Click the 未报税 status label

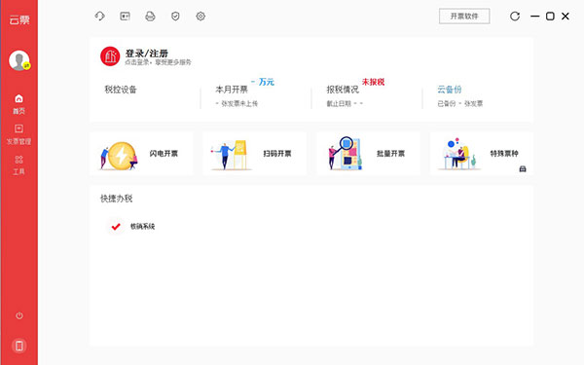373,82
